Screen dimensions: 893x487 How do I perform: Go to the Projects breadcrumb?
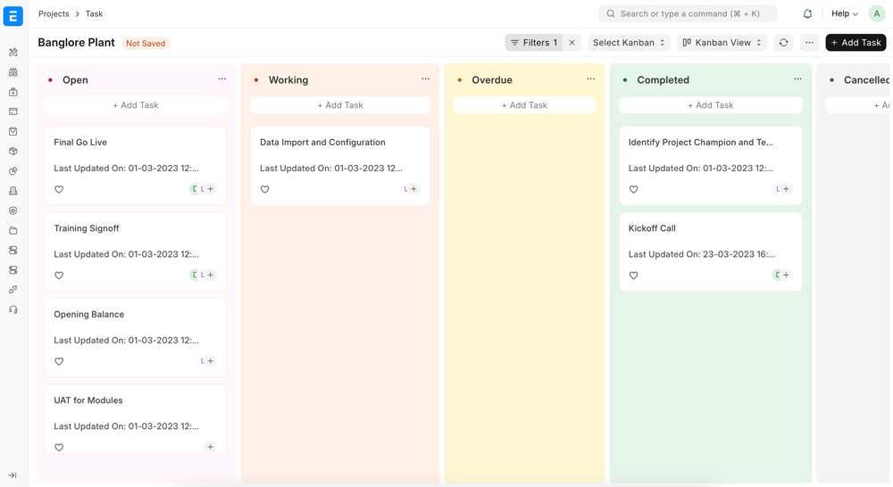54,13
